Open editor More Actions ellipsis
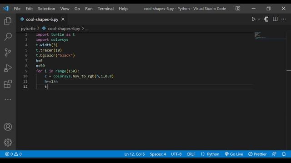 (283, 19)
